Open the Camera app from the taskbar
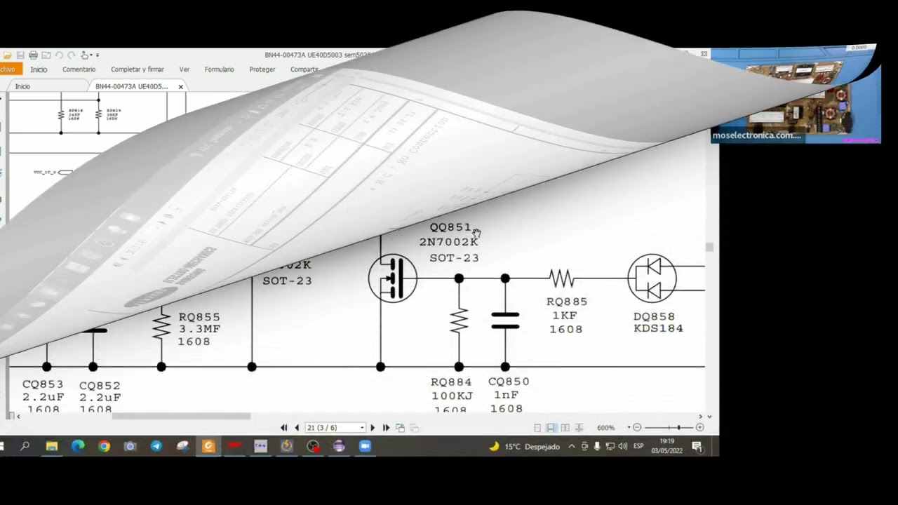Viewport: 898px width, 505px height. [130, 446]
